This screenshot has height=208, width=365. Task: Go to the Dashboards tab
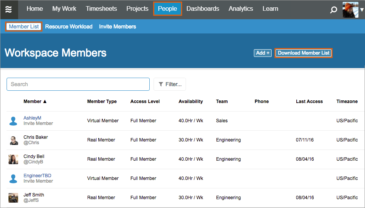tap(203, 9)
